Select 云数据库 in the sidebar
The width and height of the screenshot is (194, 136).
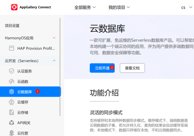click(30, 92)
